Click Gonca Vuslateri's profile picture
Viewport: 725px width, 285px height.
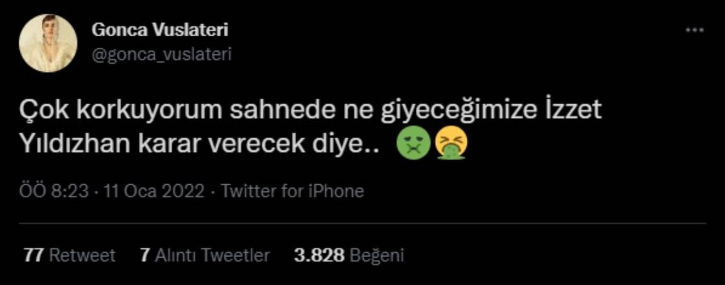click(48, 44)
